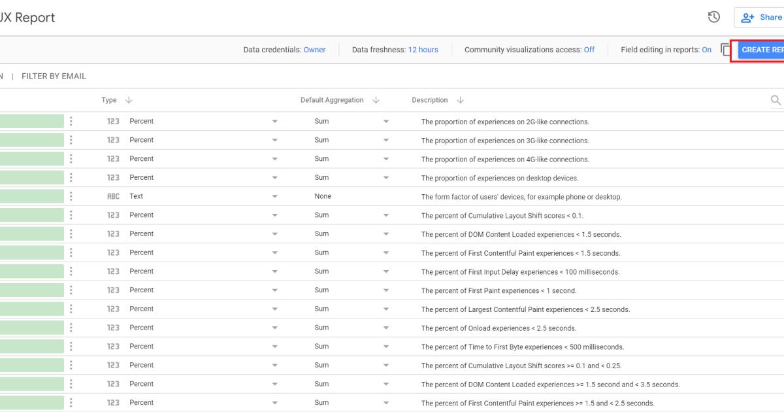This screenshot has width=784, height=412.
Task: Select FILTER BY EMAIL tab
Action: click(x=54, y=77)
